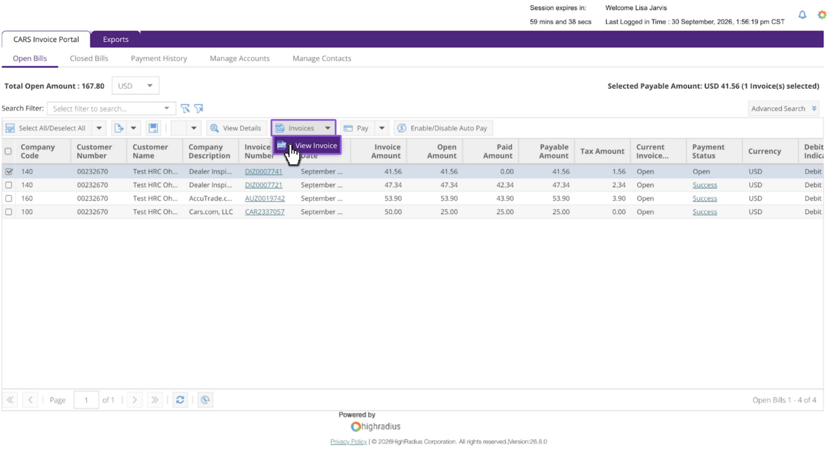Open the USD currency dropdown
Image resolution: width=835 pixels, height=468 pixels.
(135, 86)
